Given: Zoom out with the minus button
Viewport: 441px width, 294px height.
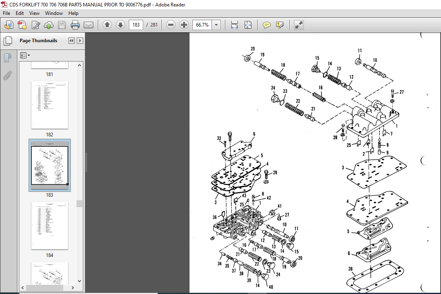Looking at the screenshot, I should tap(171, 25).
